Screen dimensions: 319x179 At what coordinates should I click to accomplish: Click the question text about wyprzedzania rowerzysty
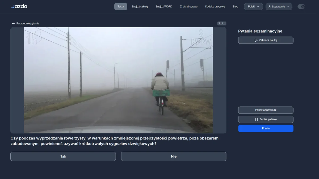(115, 141)
